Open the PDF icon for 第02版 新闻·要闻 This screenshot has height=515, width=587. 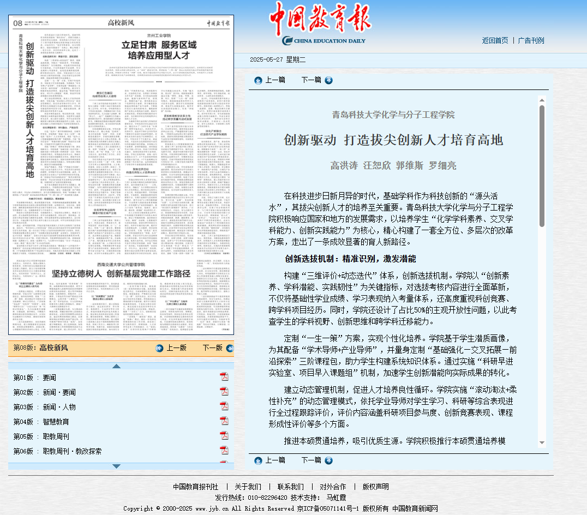tap(224, 391)
